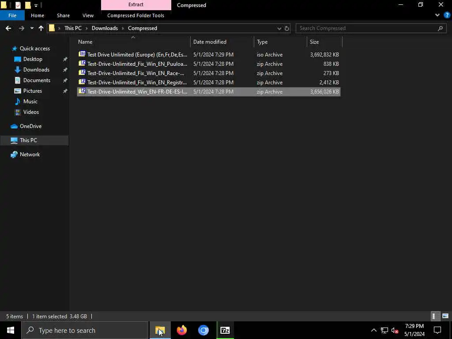Click the taskbar search box
Screen dimensions: 452x339
(x=85, y=330)
